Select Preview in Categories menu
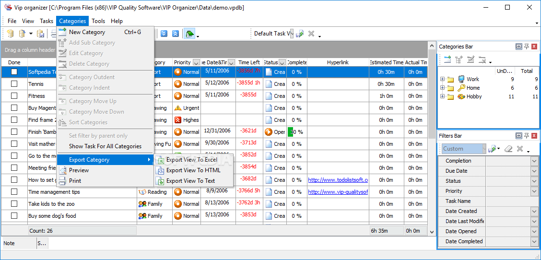The width and height of the screenshot is (541, 260). [105, 170]
